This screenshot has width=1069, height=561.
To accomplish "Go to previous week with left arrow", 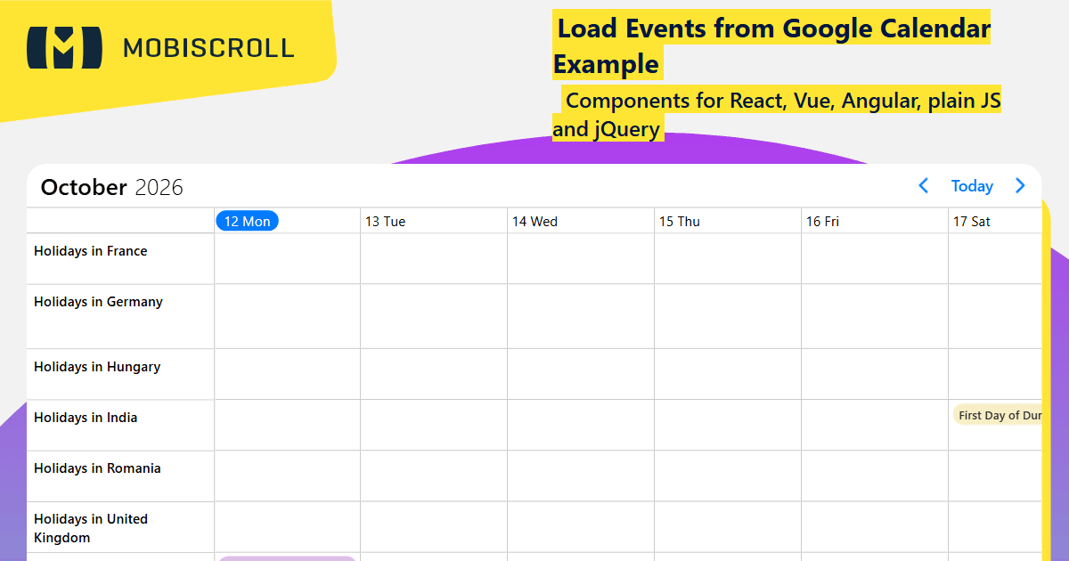I will [x=924, y=186].
